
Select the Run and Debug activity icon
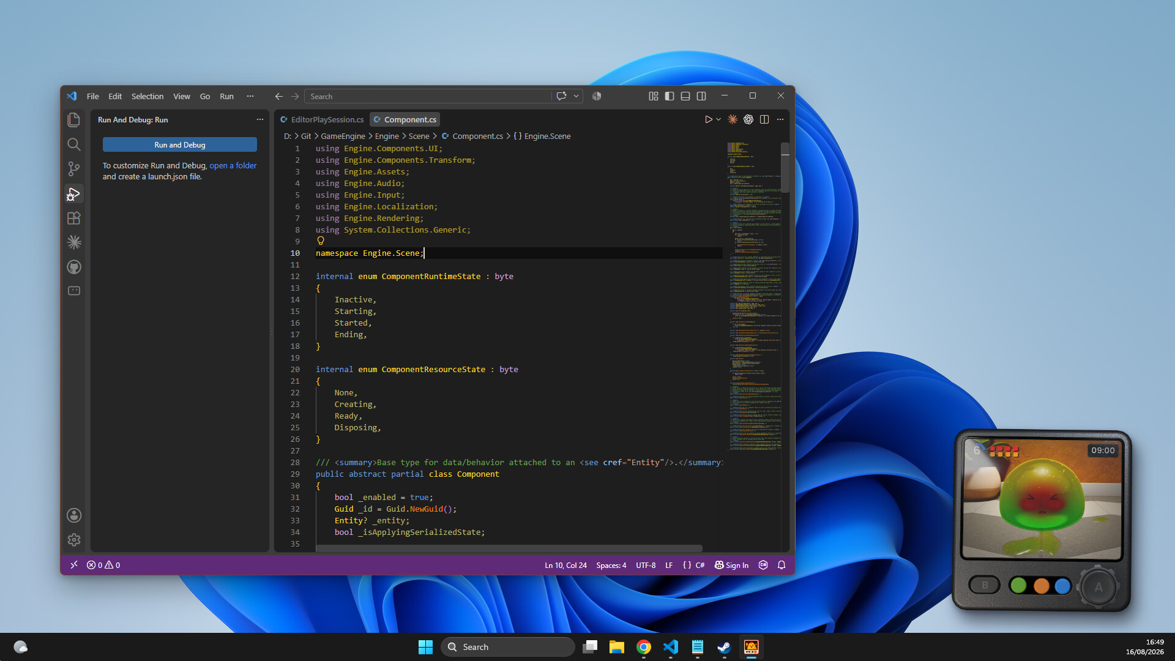coord(74,194)
